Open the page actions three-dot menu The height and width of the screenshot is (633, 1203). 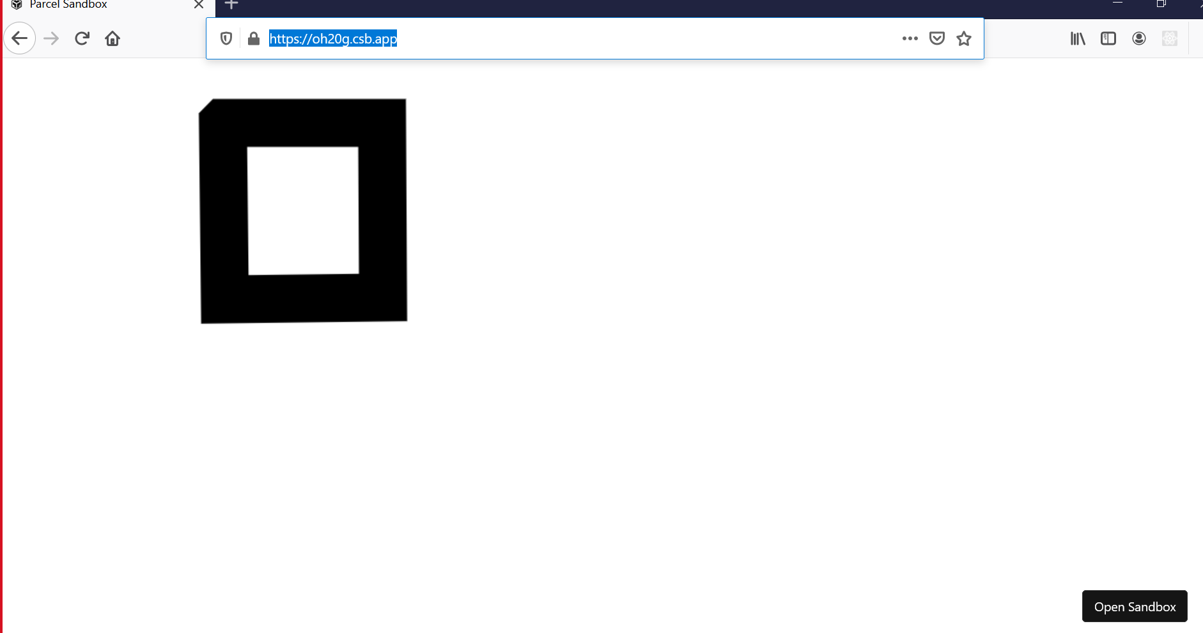coord(910,38)
